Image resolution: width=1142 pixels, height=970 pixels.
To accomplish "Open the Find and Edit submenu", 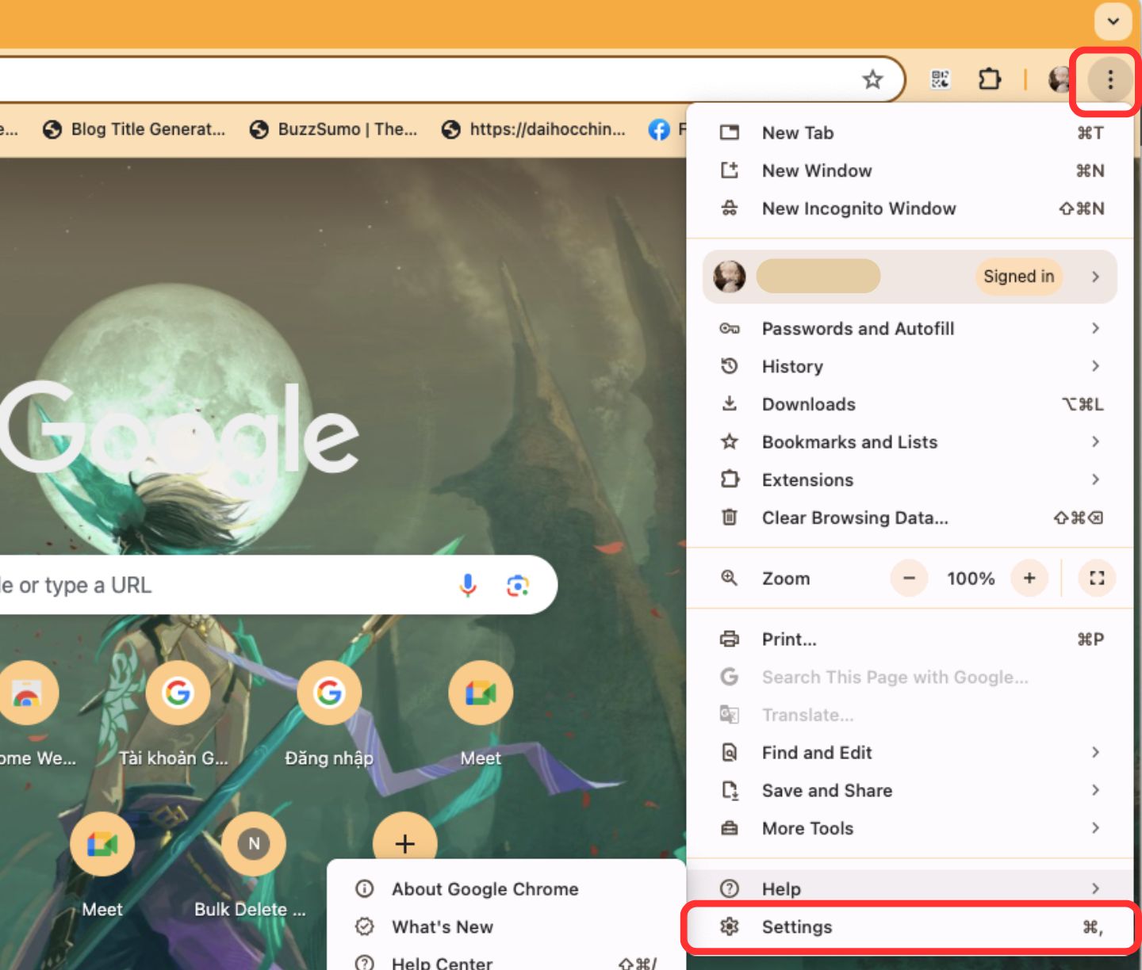I will (x=910, y=753).
